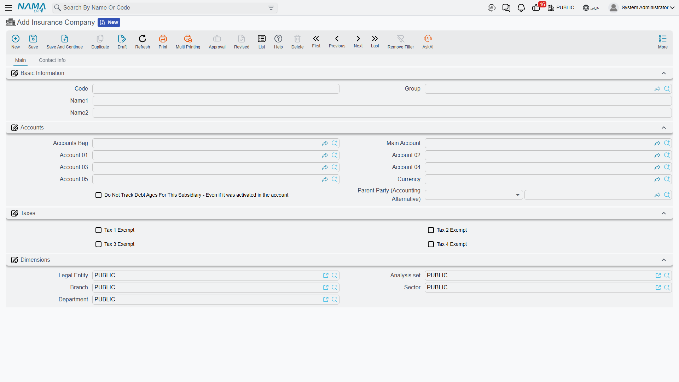The height and width of the screenshot is (382, 679).
Task: Click the New record toolbar icon
Action: [16, 42]
